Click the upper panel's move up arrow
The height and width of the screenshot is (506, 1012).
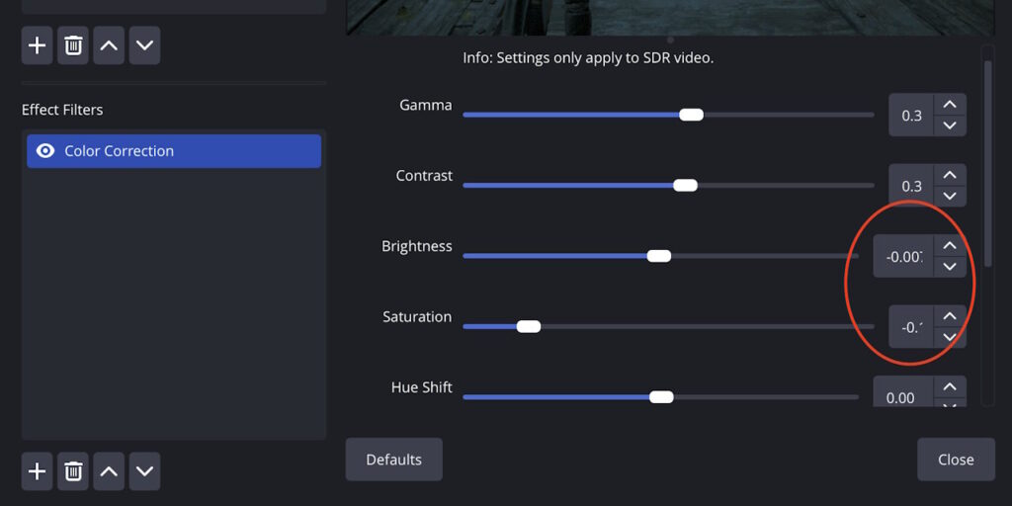click(109, 45)
